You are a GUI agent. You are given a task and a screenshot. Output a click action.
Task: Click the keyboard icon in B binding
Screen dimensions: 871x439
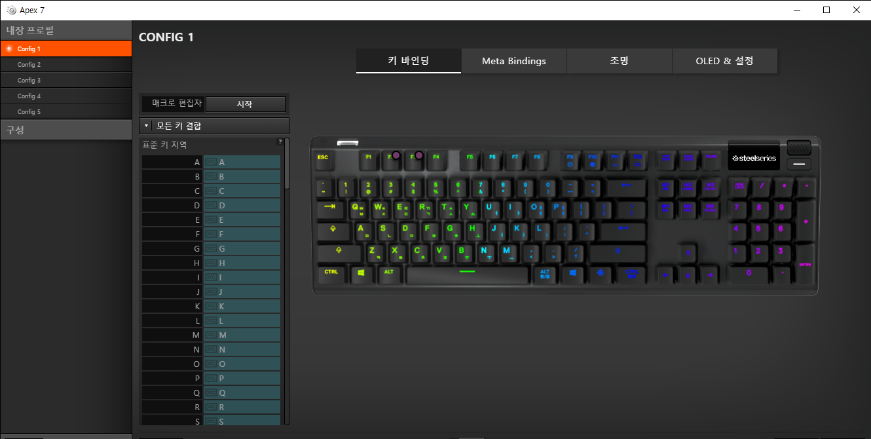[211, 176]
